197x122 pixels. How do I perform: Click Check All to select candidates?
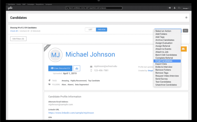(14, 31)
